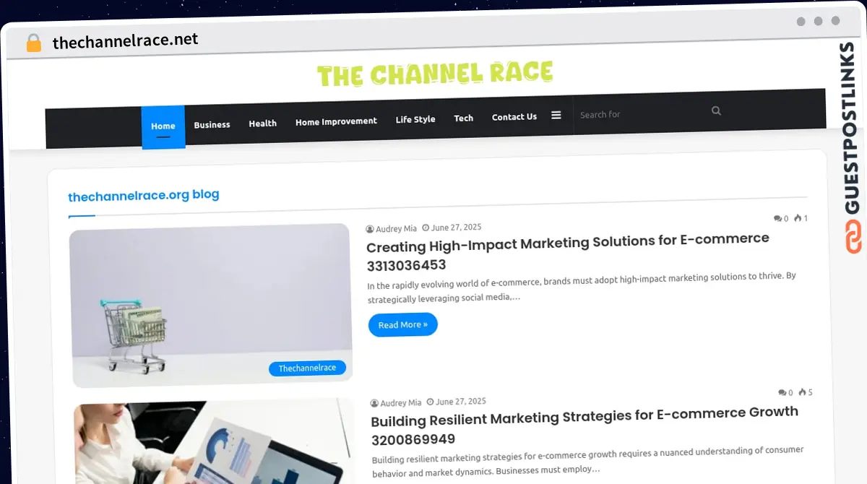Click the clock icon before the first June 27, 2025 date

coord(426,228)
